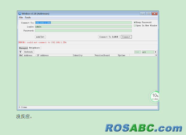
Task: Open the Tools menu
Action: pos(28,18)
